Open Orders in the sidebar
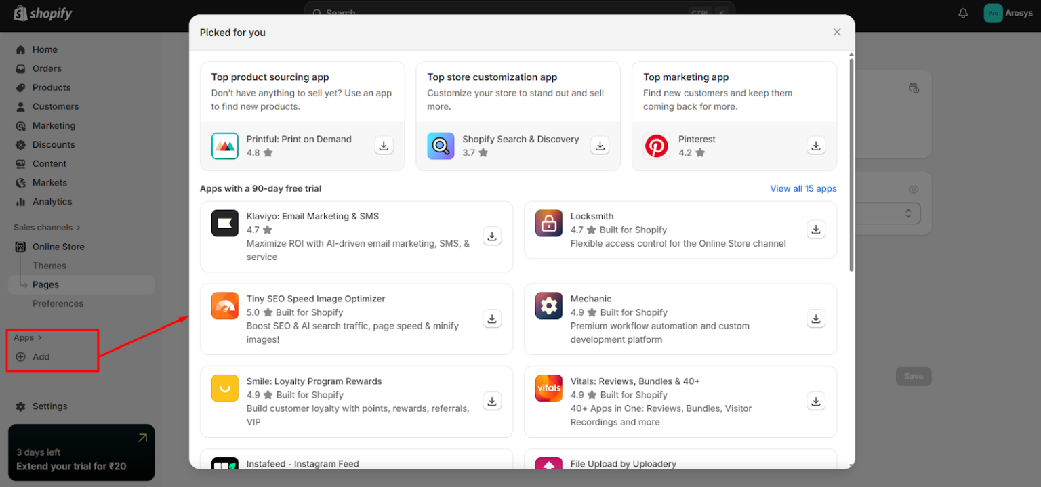This screenshot has height=487, width=1041. coord(47,68)
